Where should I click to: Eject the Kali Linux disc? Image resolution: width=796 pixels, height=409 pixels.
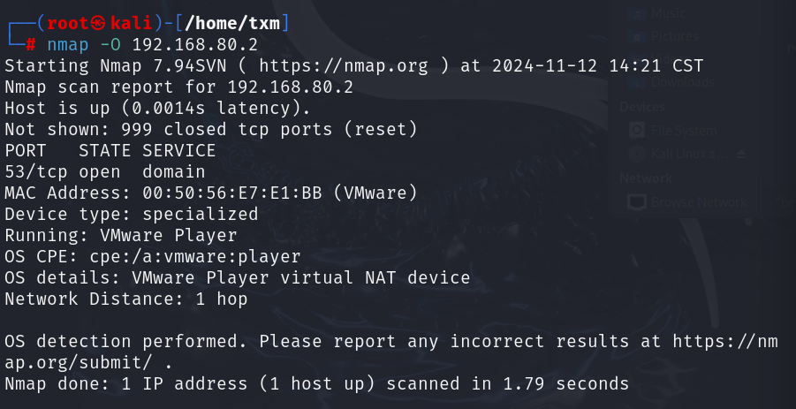click(740, 153)
